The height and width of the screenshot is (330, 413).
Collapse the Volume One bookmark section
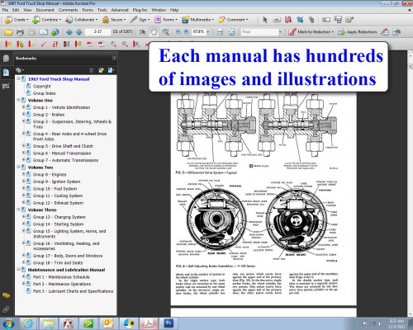coord(18,100)
